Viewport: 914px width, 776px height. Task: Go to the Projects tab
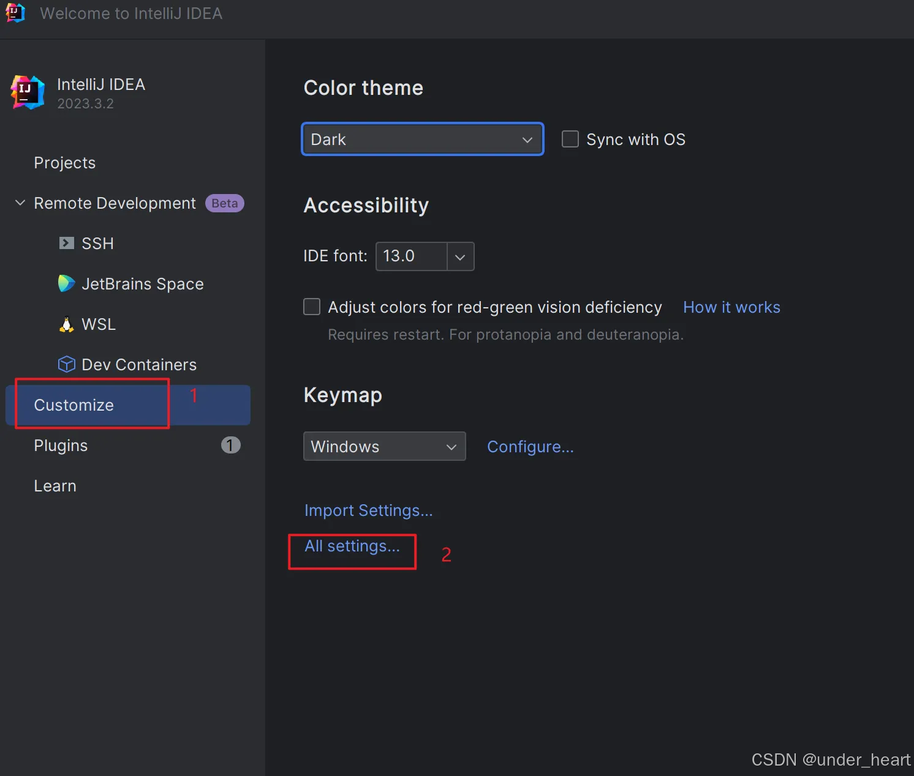pyautogui.click(x=65, y=163)
